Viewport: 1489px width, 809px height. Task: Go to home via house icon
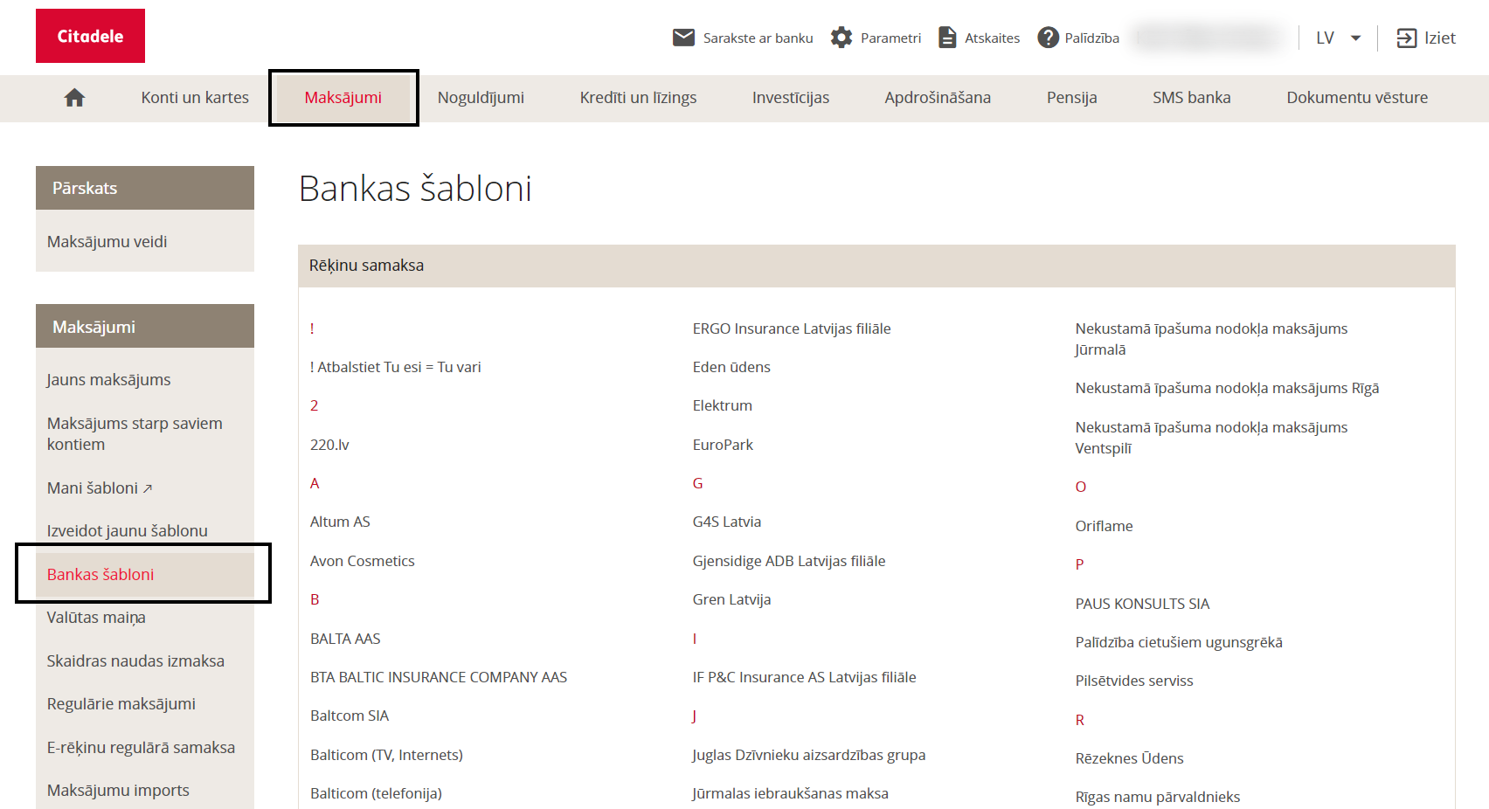pos(74,98)
